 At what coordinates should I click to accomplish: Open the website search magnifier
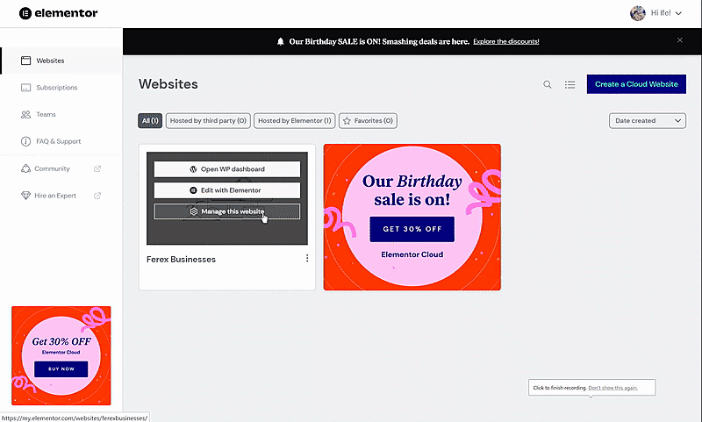pos(547,84)
